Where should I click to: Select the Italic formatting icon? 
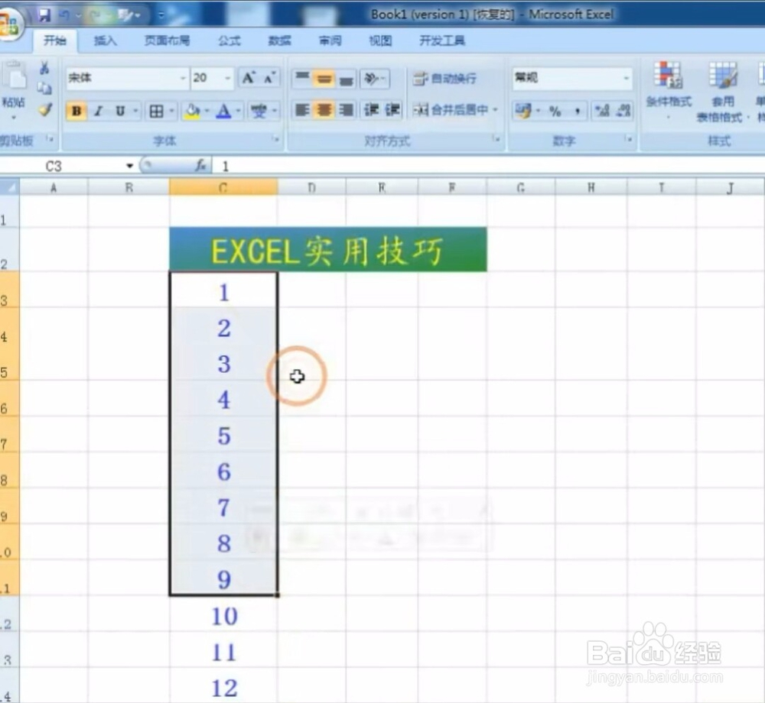(x=98, y=112)
